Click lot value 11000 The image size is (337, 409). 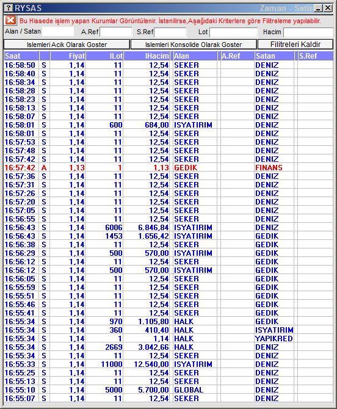coord(112,364)
